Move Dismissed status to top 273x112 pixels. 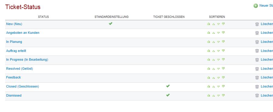(209, 95)
